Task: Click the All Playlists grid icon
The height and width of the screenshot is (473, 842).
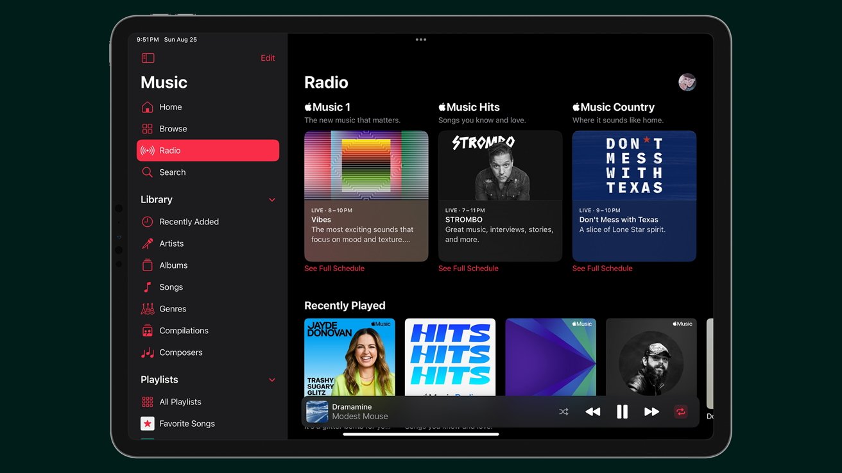Action: (x=148, y=402)
